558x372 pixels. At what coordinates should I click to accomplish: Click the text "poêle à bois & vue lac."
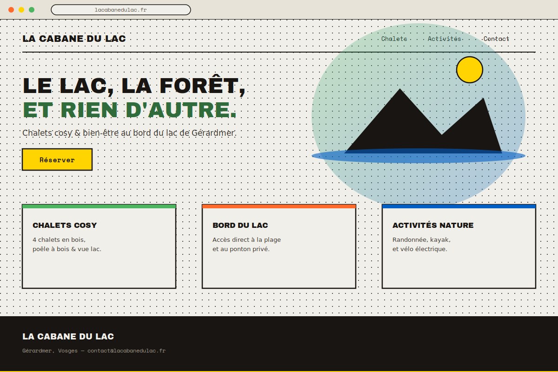[67, 249]
